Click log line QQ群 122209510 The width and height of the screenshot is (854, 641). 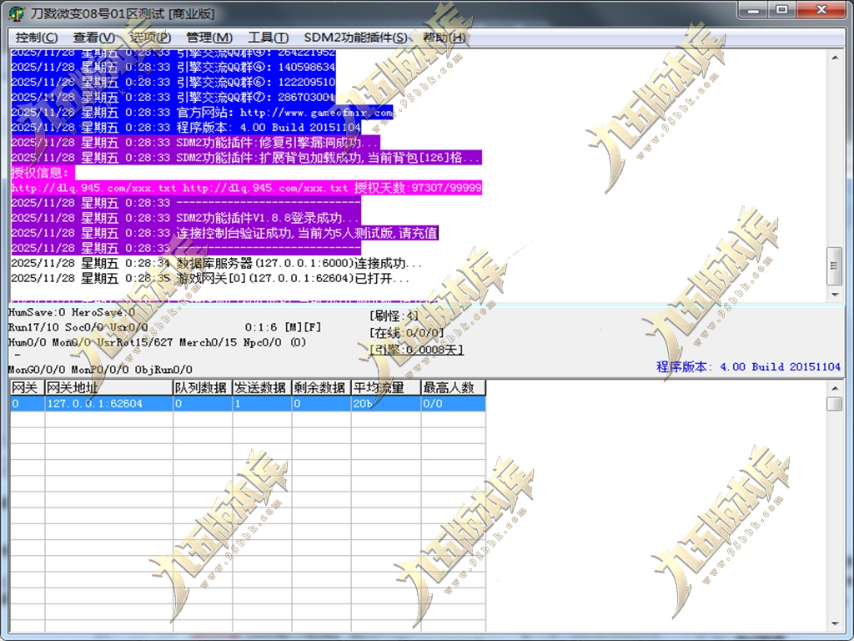[173, 83]
